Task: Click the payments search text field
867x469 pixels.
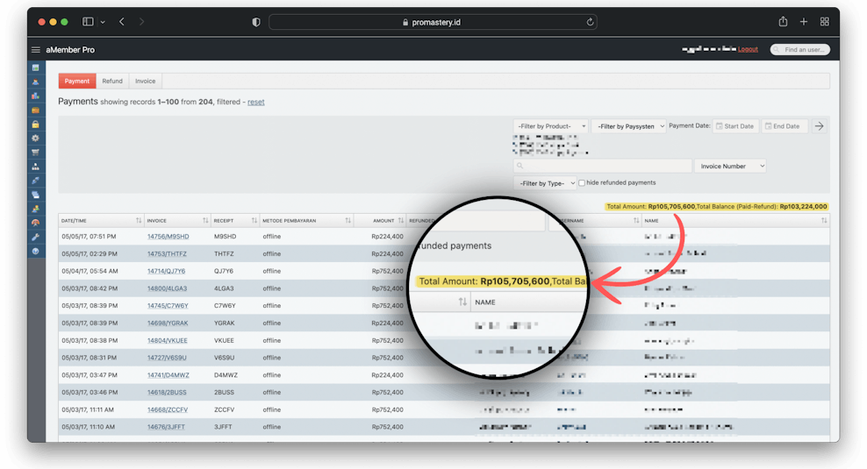Action: [x=603, y=167]
